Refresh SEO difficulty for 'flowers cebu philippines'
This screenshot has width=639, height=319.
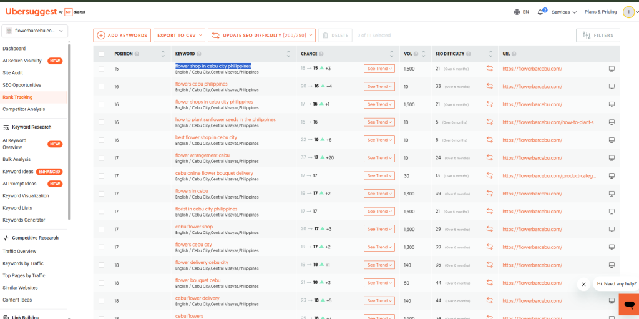[x=490, y=87]
